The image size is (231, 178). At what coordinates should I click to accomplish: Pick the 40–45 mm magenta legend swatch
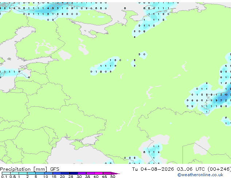click(x=99, y=173)
